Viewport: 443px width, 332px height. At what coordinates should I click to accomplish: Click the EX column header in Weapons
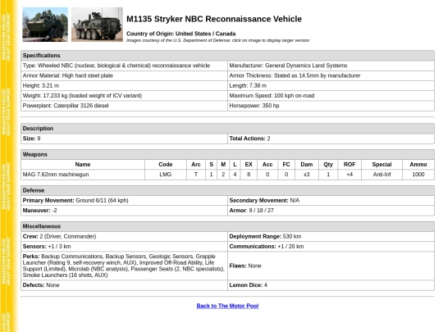pyautogui.click(x=249, y=165)
